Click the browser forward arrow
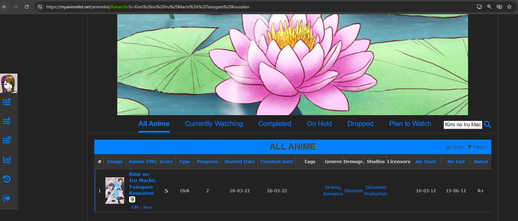This screenshot has width=518, height=221. point(15,7)
